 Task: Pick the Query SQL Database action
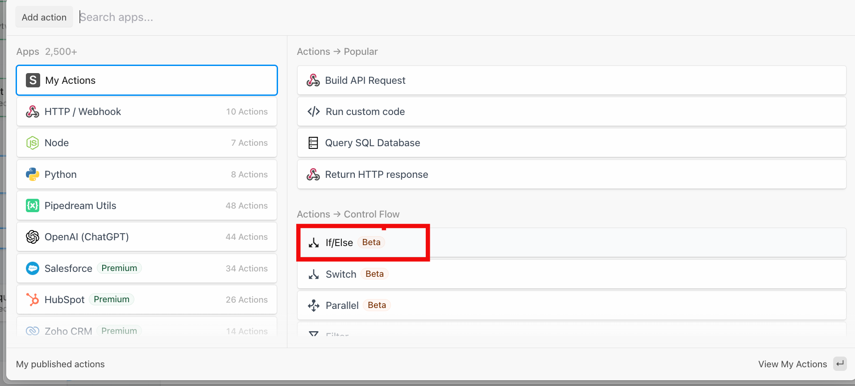(572, 143)
